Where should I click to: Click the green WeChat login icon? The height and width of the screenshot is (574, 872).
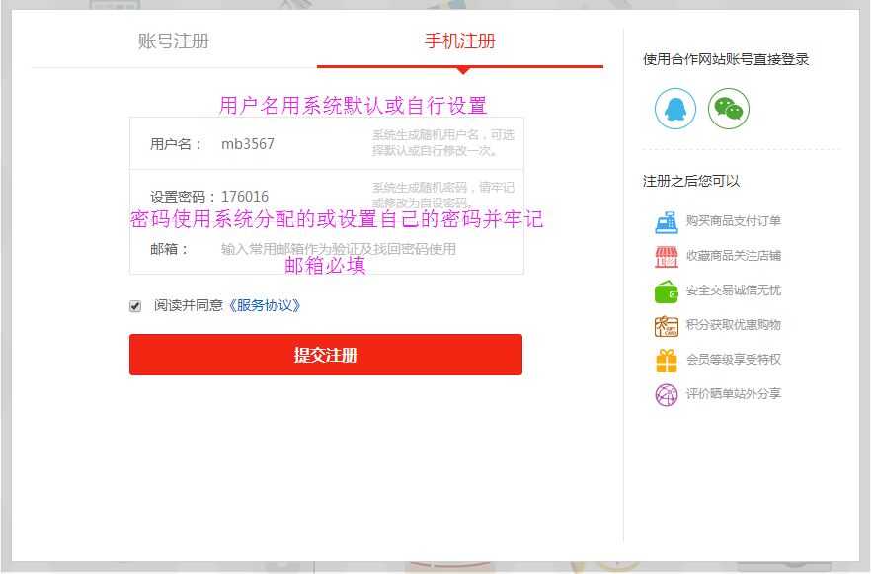point(729,108)
